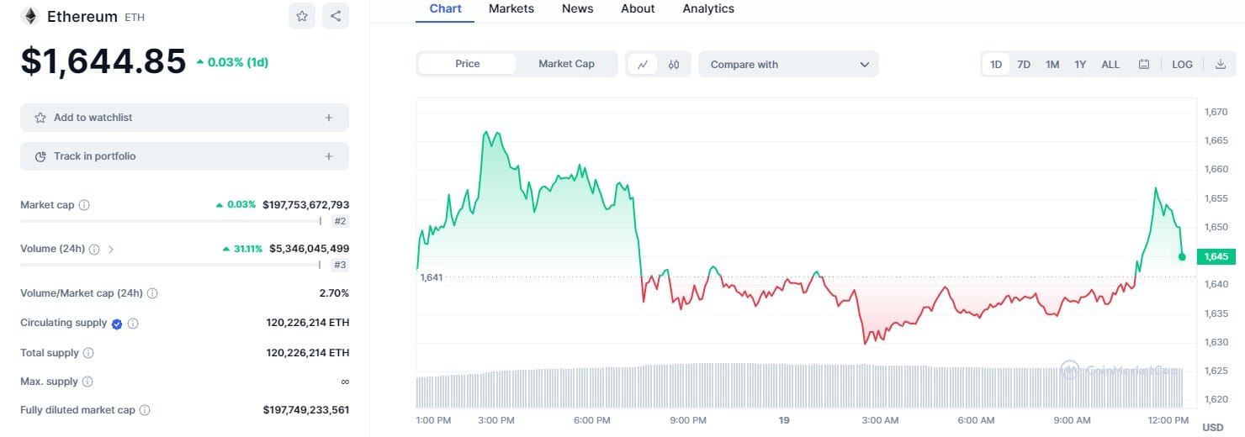This screenshot has width=1245, height=437.
Task: Expand Add to watlist plus button
Action: [329, 118]
